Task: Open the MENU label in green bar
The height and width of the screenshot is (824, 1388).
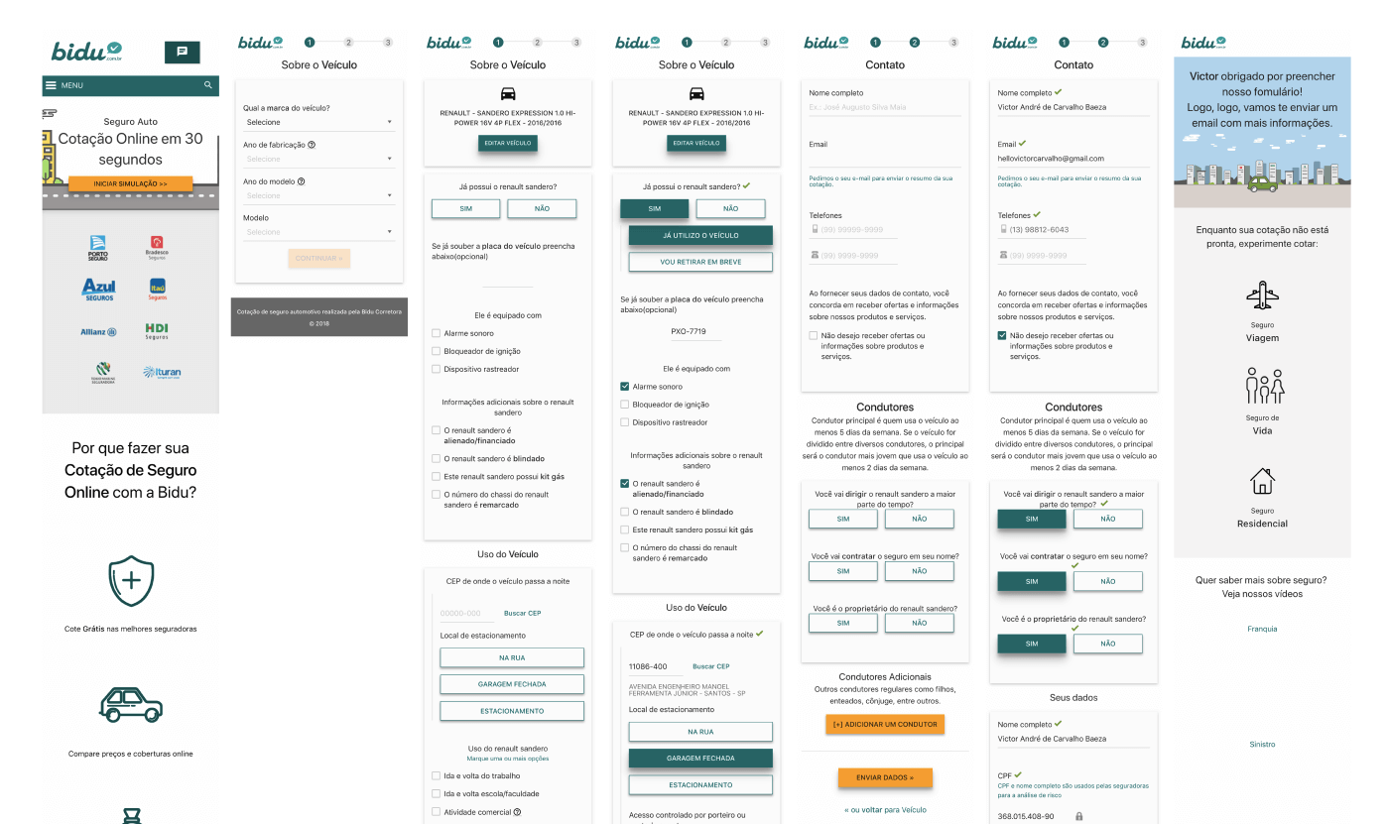Action: coord(72,85)
